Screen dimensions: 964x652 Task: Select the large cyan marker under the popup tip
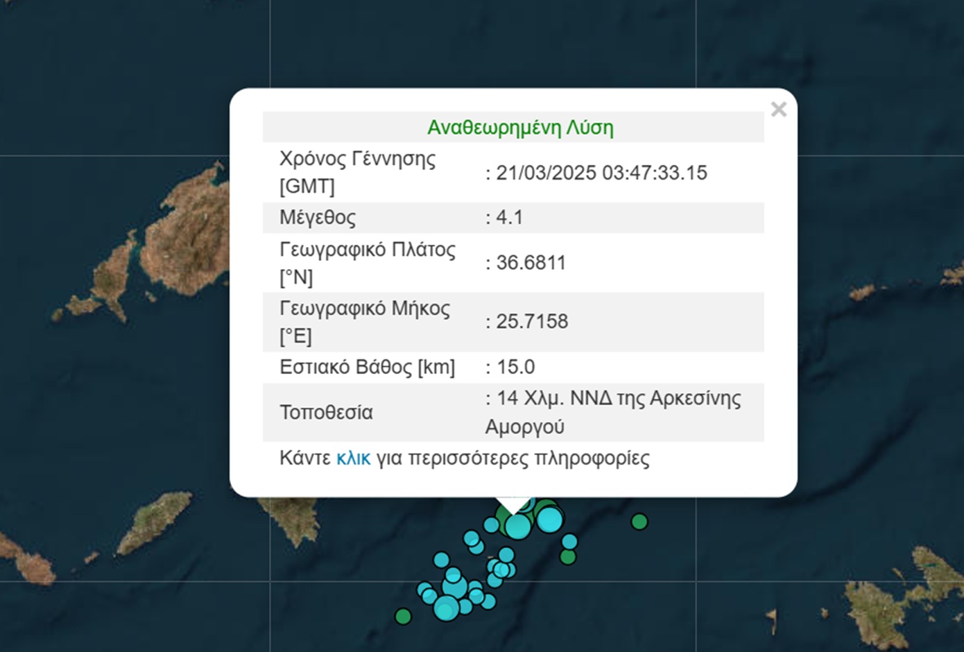[x=517, y=526]
